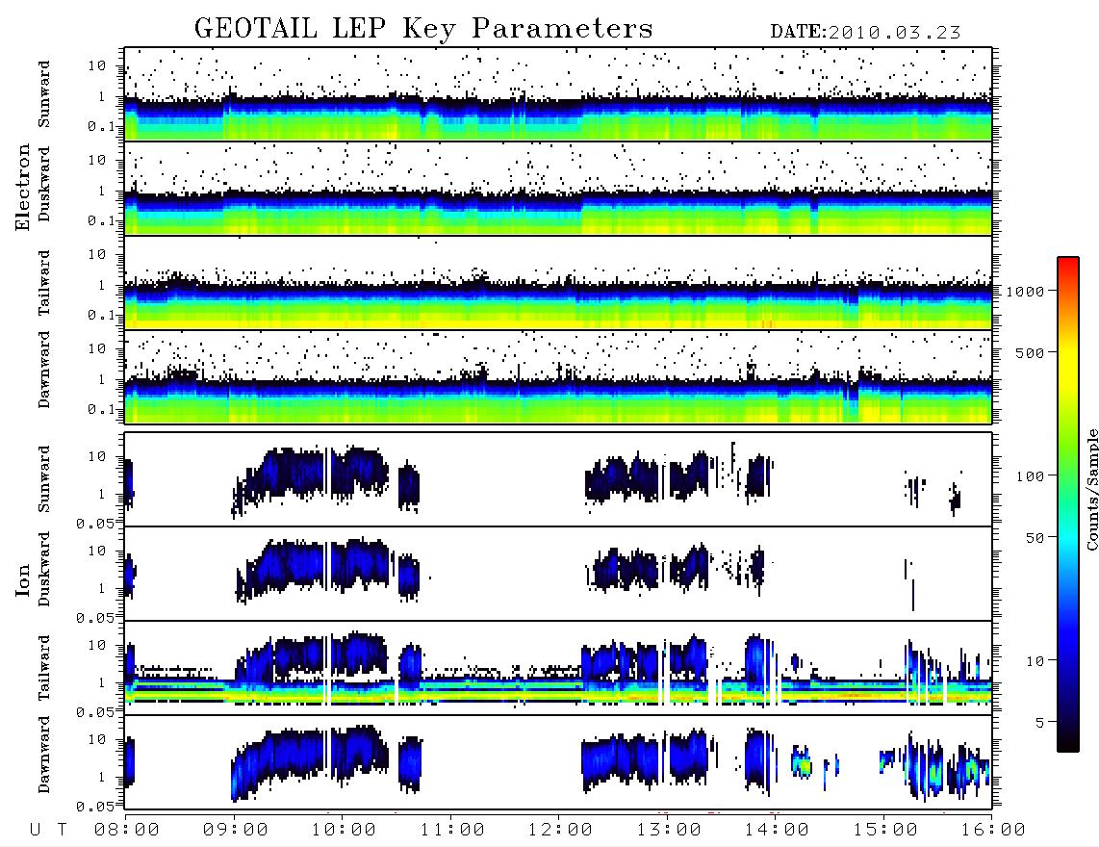This screenshot has width=1099, height=847.
Task: Click the 100 colorbar tick label
Action: (x=1030, y=476)
